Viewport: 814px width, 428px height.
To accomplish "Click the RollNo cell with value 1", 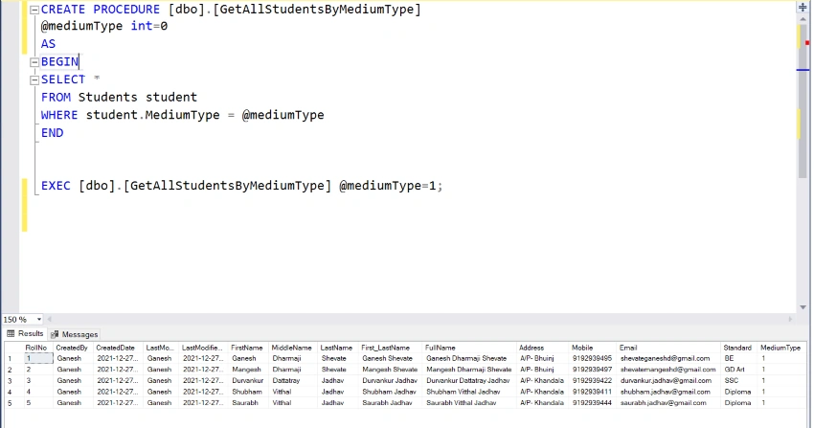I will (x=38, y=358).
